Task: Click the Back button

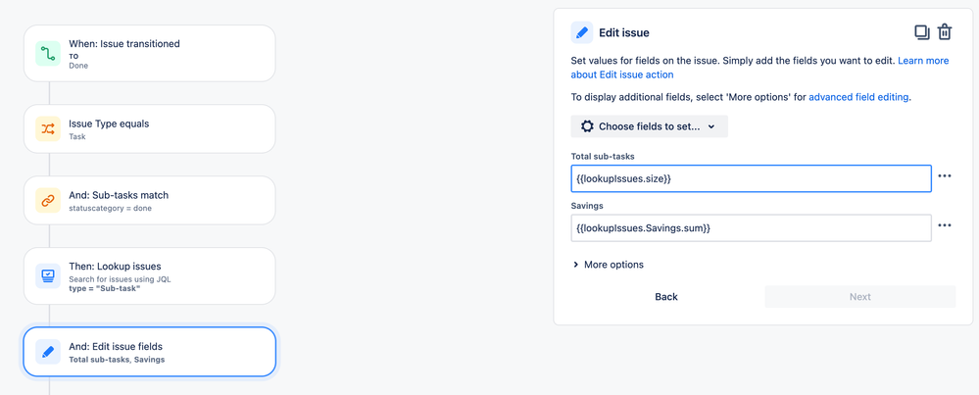Action: pos(666,297)
